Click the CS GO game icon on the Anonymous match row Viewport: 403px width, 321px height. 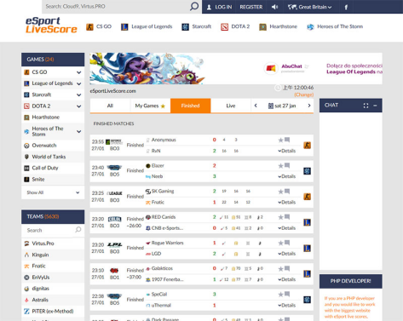307,146
